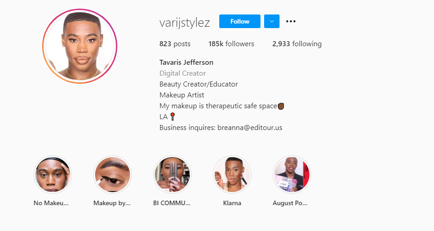Open the No Makeup story highlight
The image size is (434, 231).
(x=53, y=174)
